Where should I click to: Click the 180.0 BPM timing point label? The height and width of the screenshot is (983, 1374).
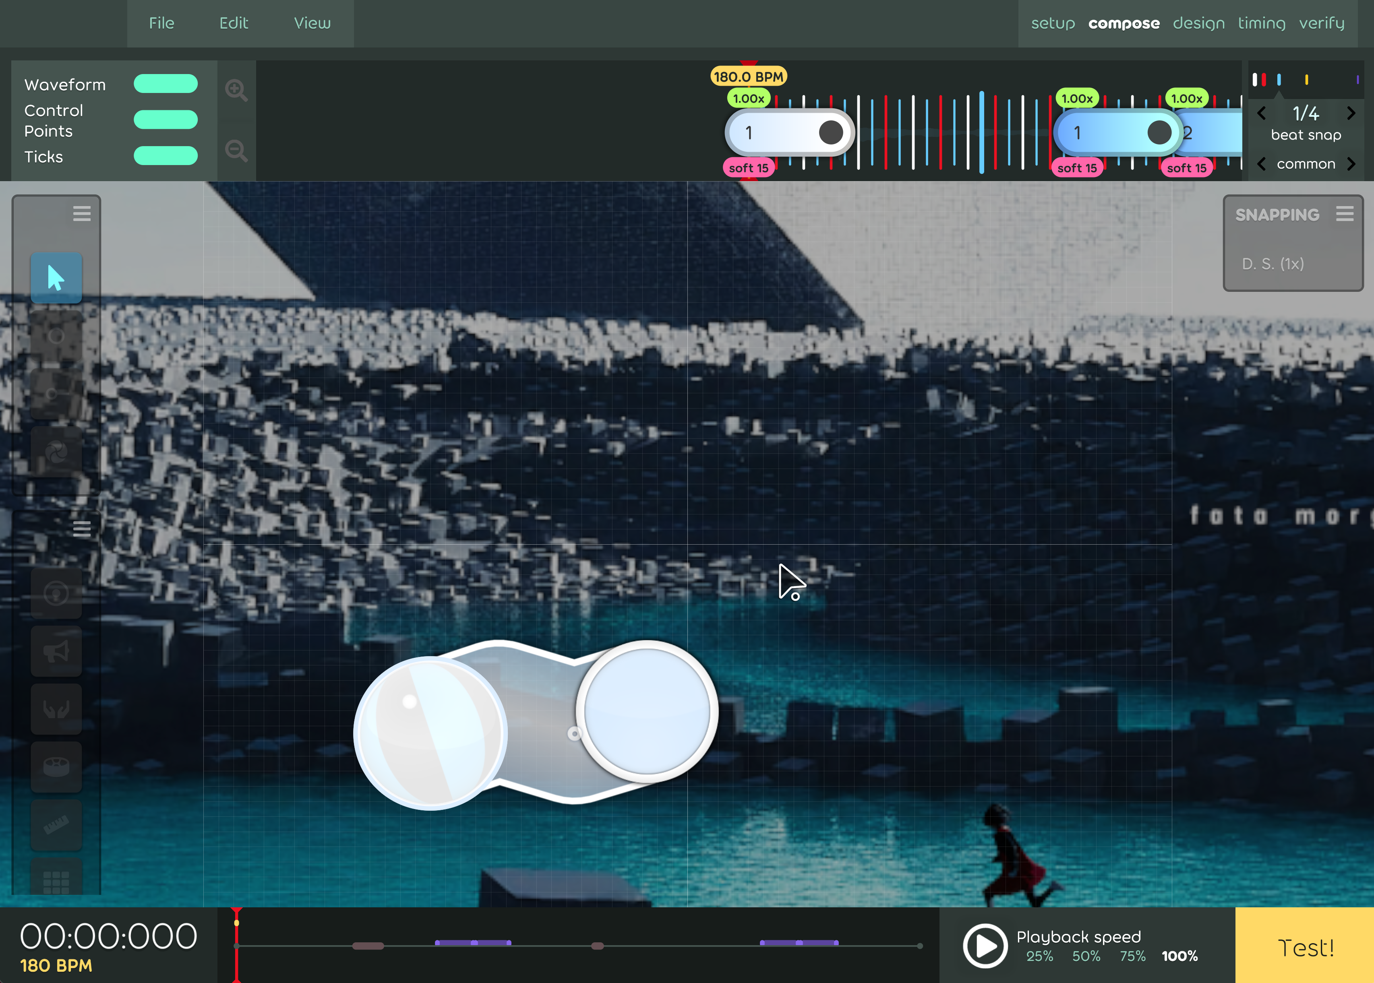coord(749,77)
